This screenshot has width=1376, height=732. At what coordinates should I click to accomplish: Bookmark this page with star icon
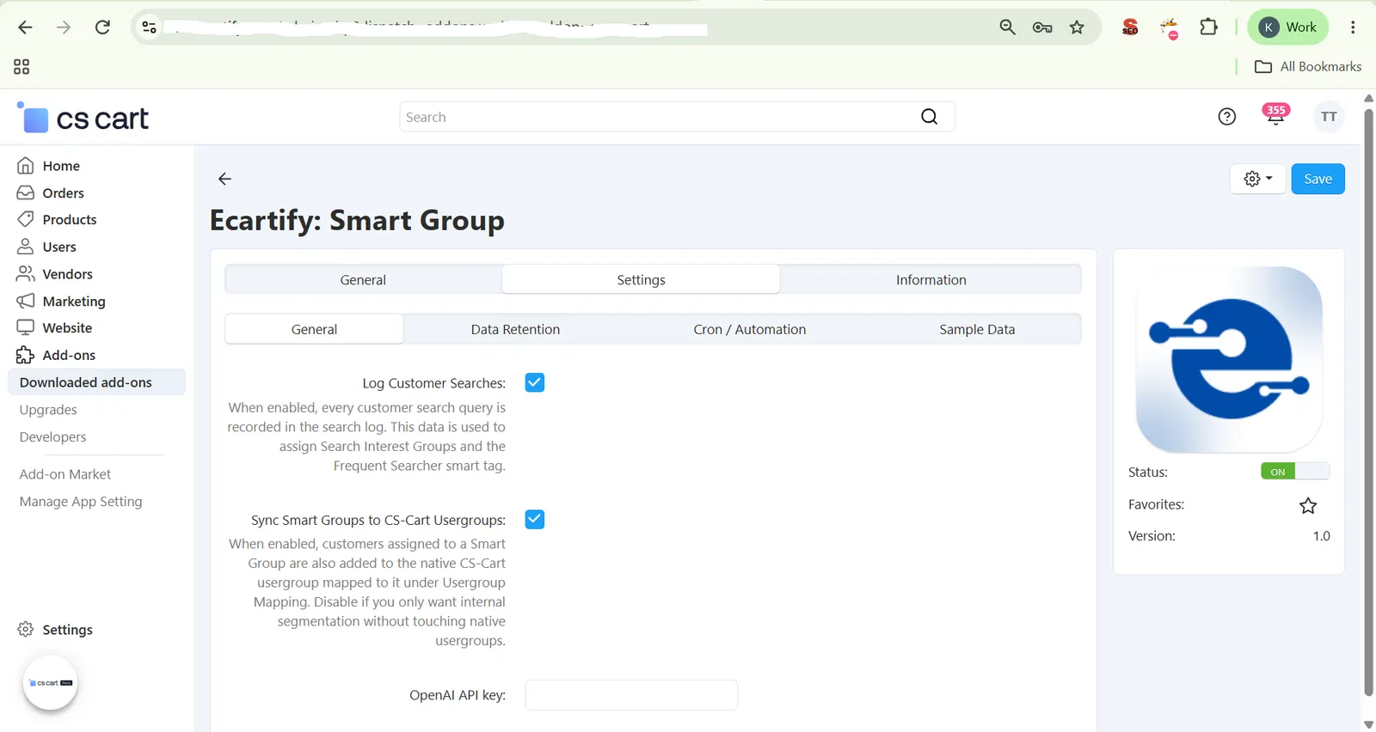point(1077,27)
